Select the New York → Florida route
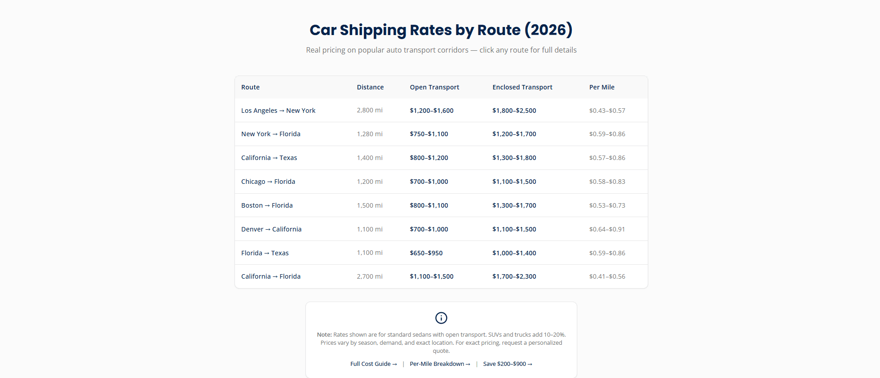Screen dimensions: 880x378 pyautogui.click(x=270, y=134)
